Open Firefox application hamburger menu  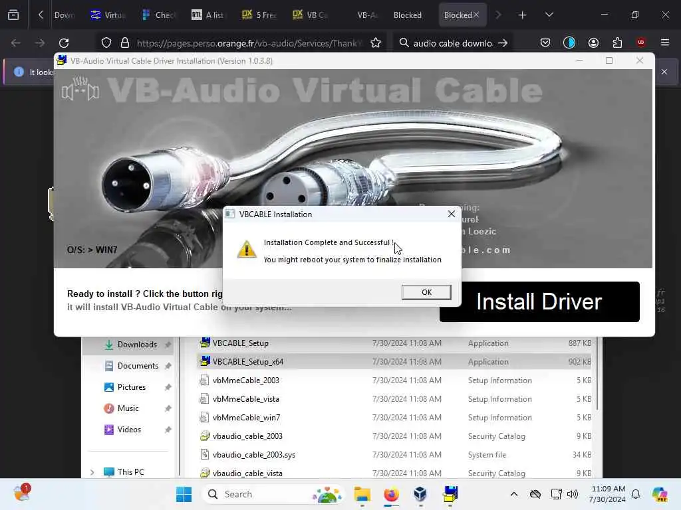coord(664,42)
